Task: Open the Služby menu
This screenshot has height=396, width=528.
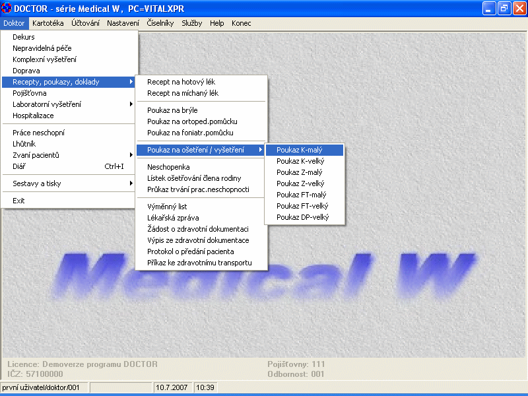Action: pyautogui.click(x=192, y=23)
